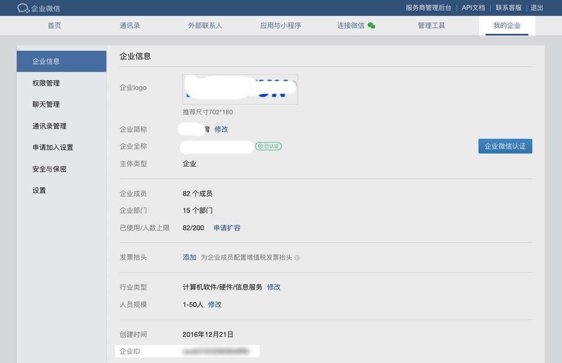
Task: Open the 首页 tab
Action: [x=55, y=26]
